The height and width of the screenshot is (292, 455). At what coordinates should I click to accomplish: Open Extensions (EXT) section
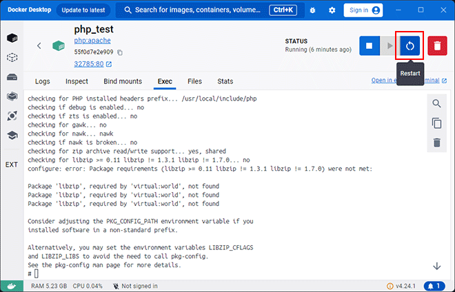pos(12,165)
